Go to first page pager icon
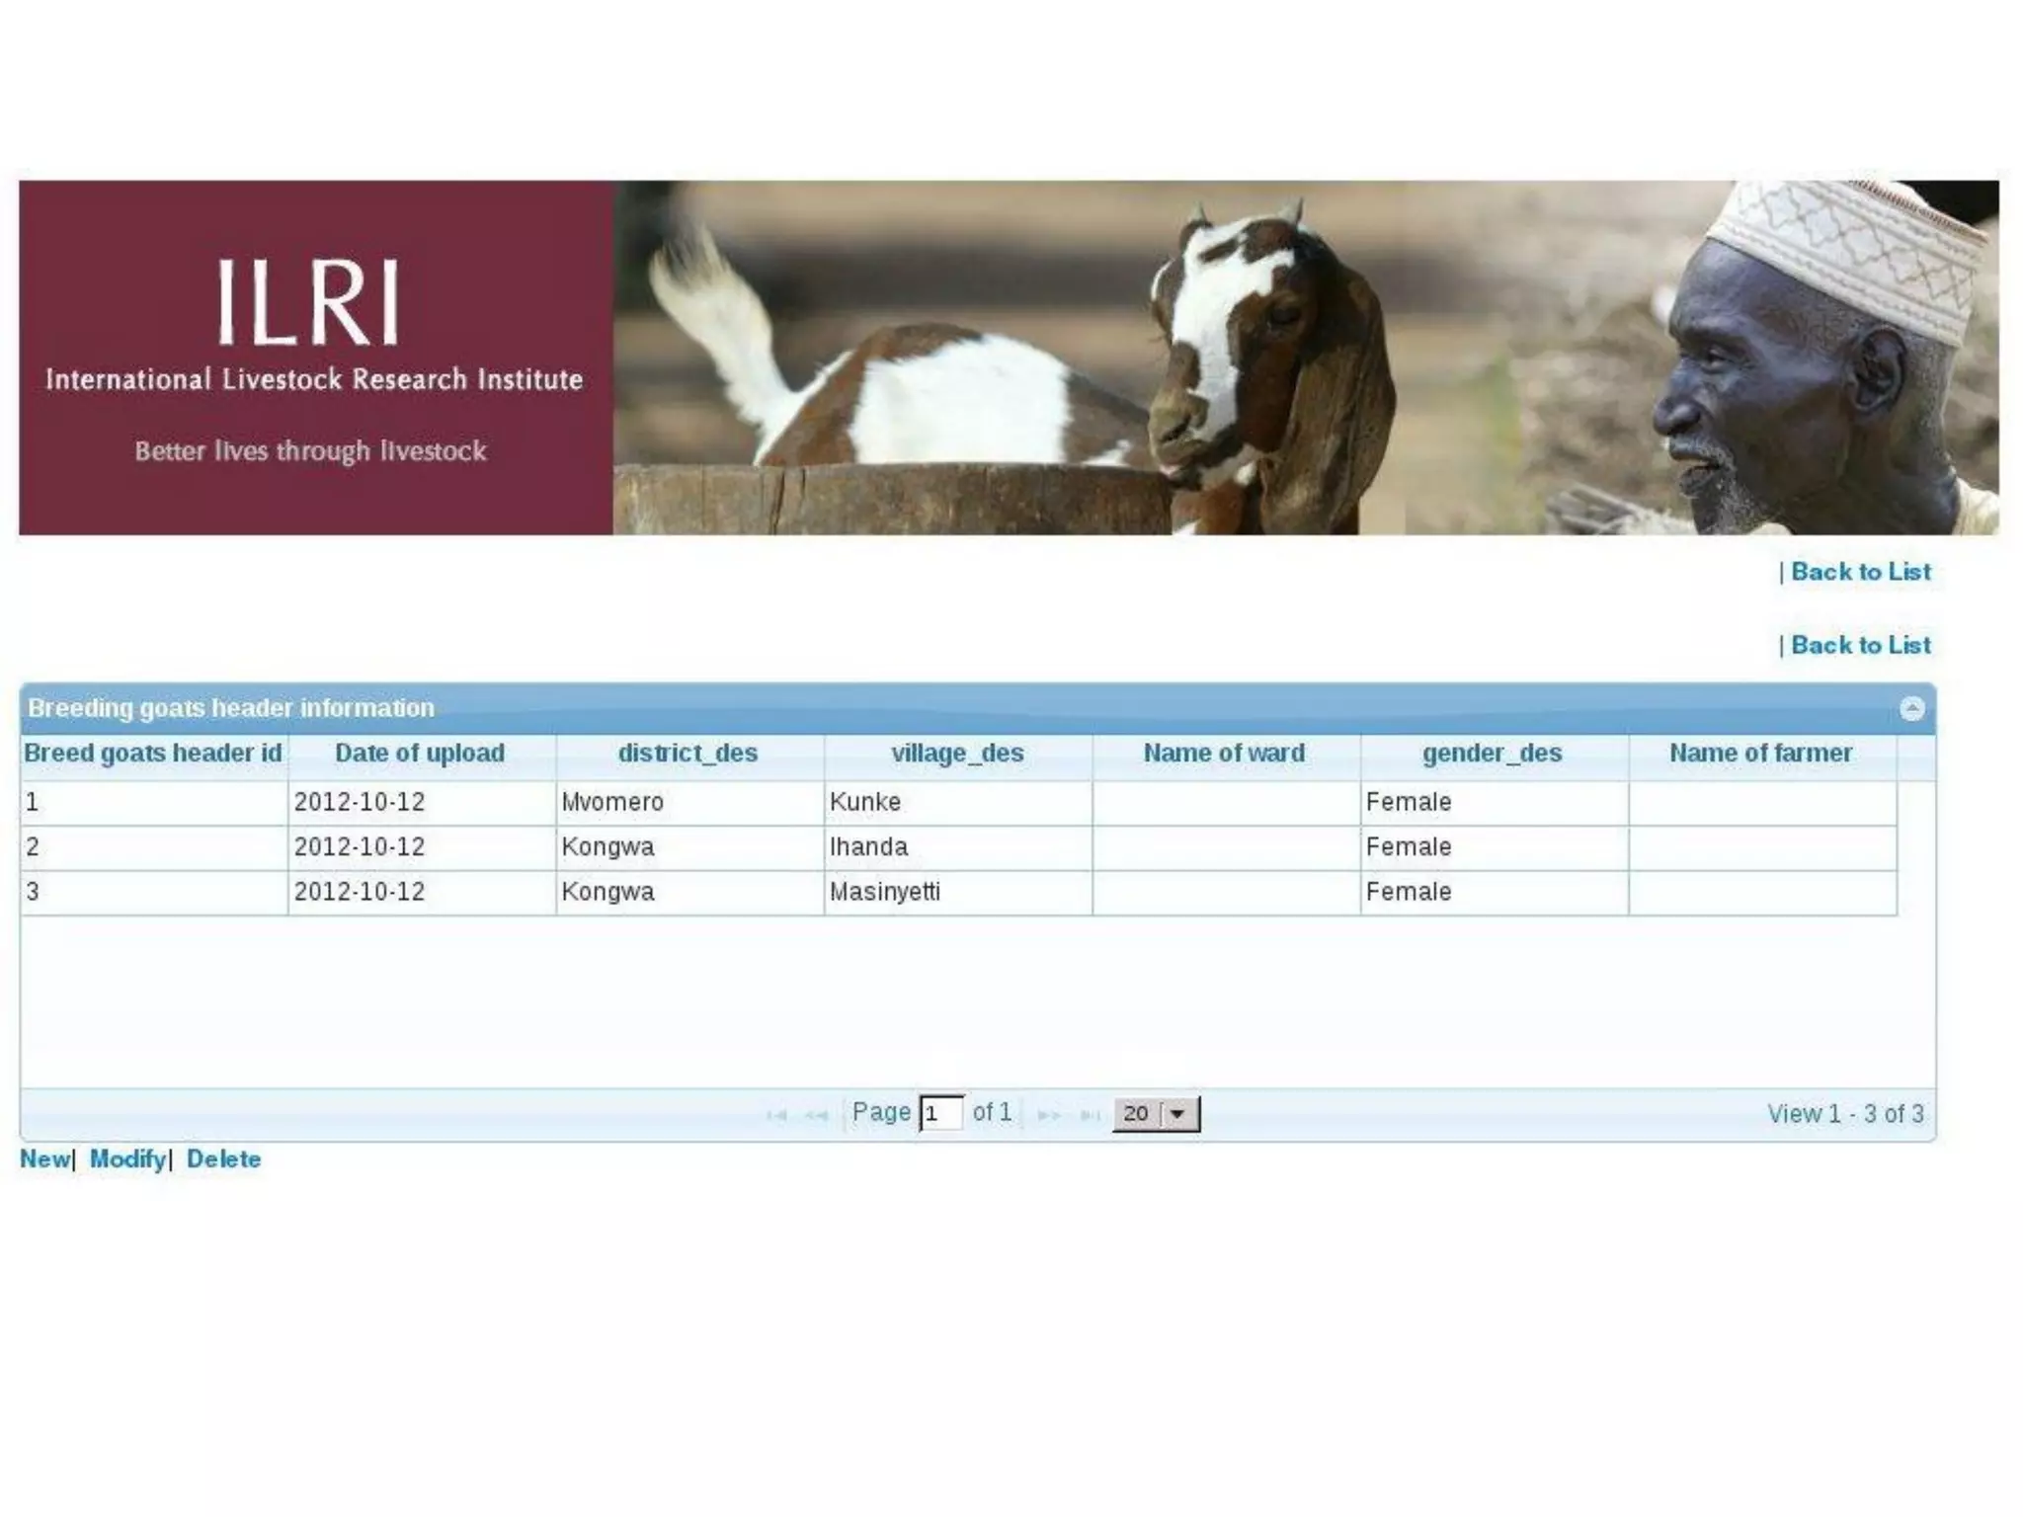The image size is (2023, 1517). (x=776, y=1115)
